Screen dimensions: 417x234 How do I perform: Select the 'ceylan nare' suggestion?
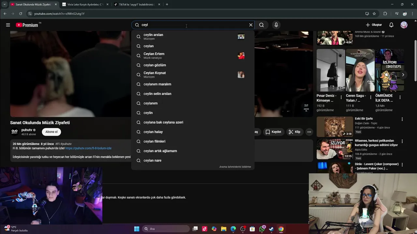tap(193, 161)
